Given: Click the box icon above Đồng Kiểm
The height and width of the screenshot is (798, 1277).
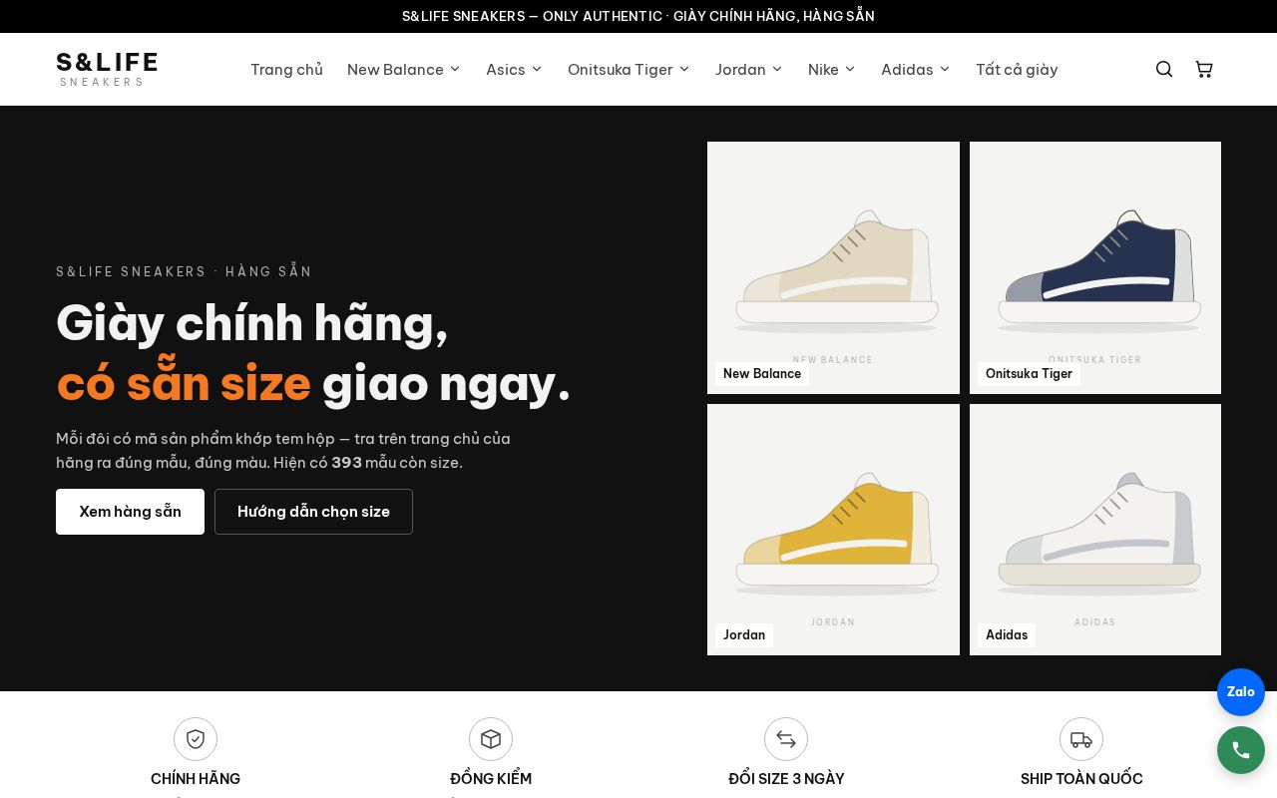Looking at the screenshot, I should (491, 739).
